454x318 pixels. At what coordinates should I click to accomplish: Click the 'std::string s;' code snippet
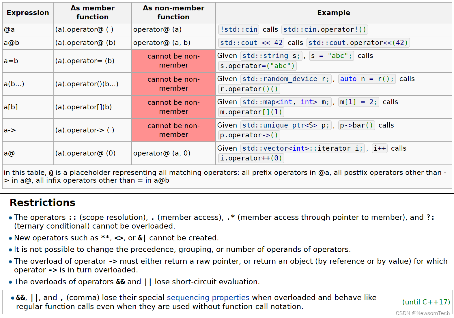coord(271,56)
